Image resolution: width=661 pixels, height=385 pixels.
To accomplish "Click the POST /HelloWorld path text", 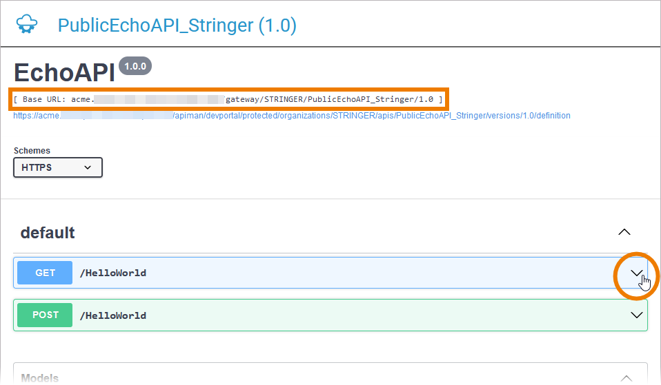I will coord(113,315).
